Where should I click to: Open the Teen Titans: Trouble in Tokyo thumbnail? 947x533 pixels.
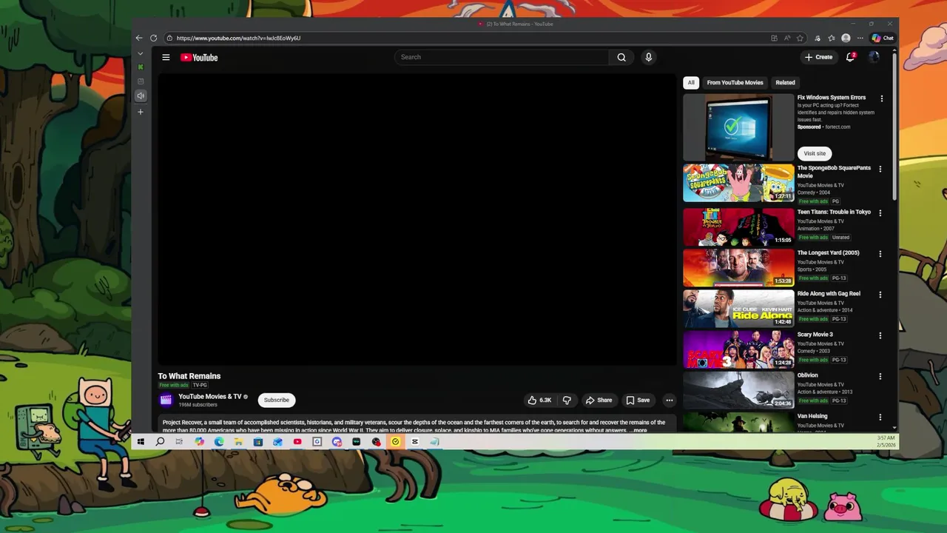click(x=738, y=227)
